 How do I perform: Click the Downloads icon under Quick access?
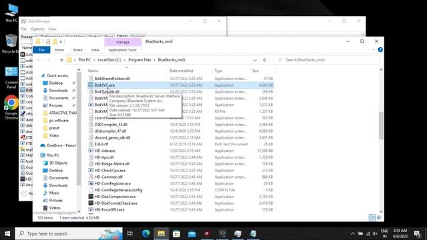coord(45,91)
